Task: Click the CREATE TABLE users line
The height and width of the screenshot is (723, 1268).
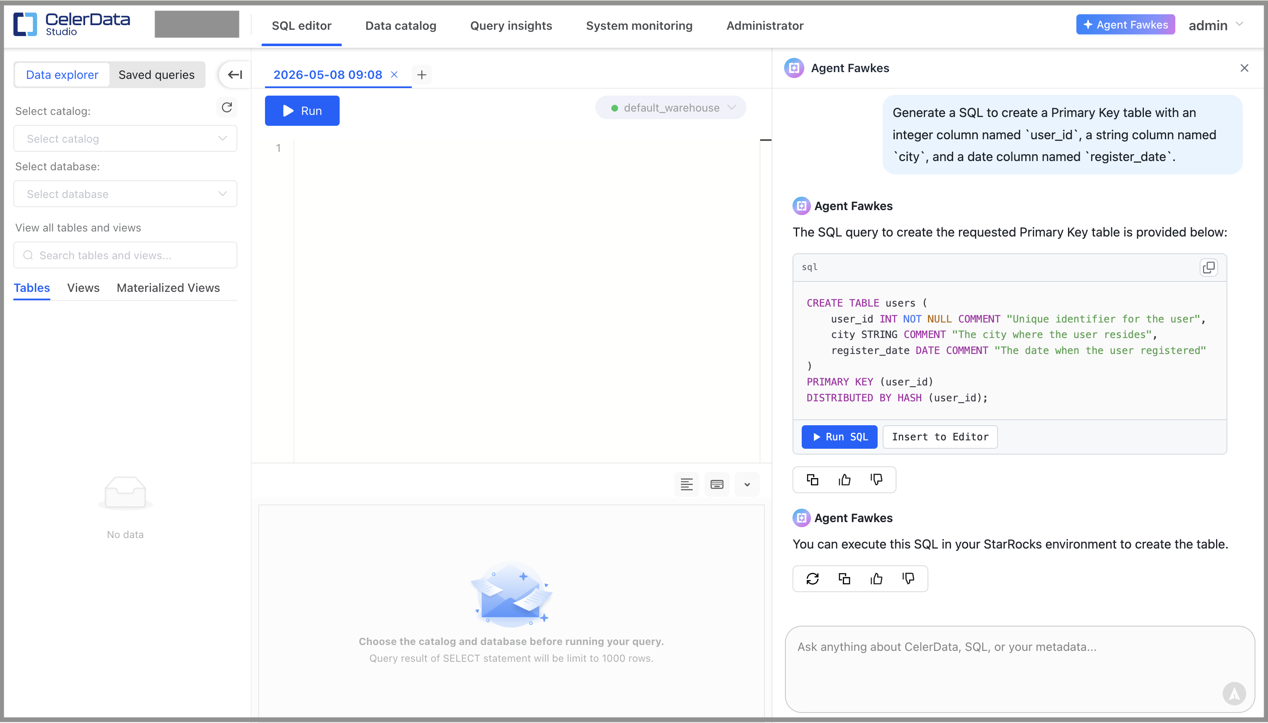Action: coord(866,303)
